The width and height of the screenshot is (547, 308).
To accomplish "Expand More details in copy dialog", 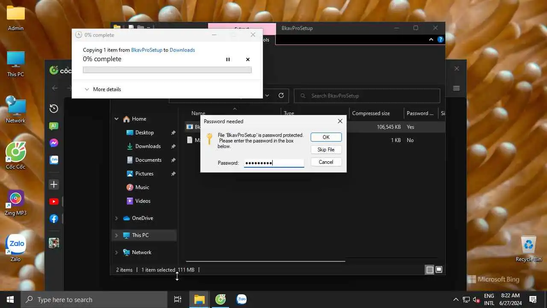I will [x=103, y=89].
